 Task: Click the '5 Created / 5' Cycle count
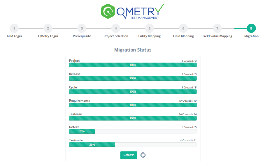click(x=189, y=88)
